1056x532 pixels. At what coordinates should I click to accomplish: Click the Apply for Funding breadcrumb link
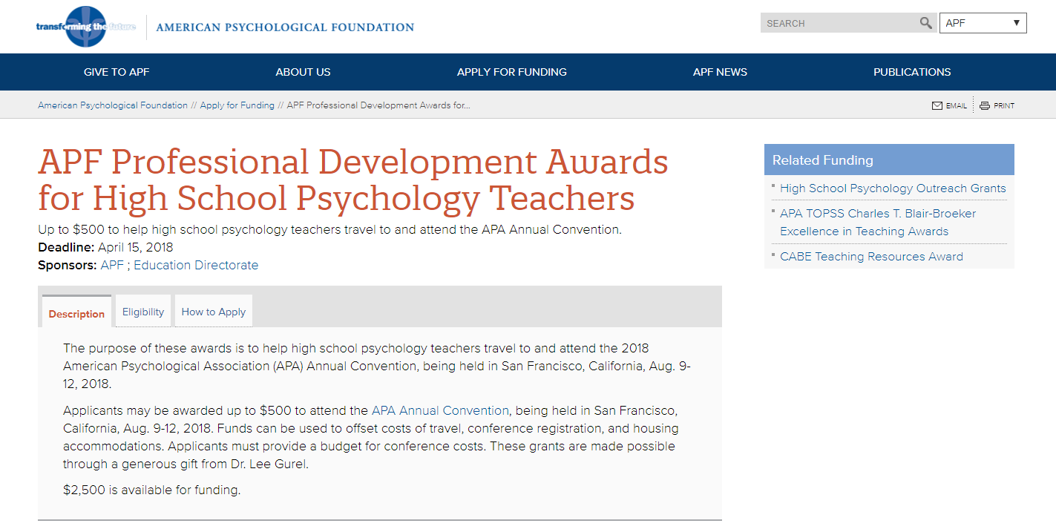pos(237,105)
